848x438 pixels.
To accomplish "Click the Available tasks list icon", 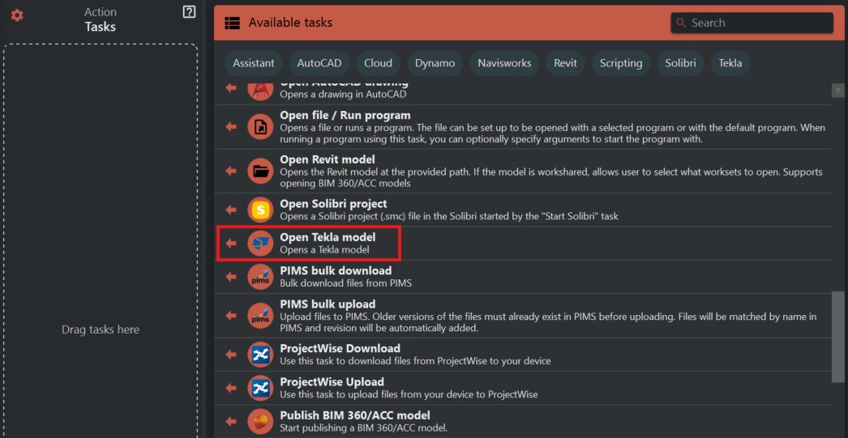I will coord(233,23).
